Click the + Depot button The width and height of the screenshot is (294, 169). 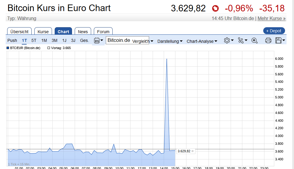274,31
